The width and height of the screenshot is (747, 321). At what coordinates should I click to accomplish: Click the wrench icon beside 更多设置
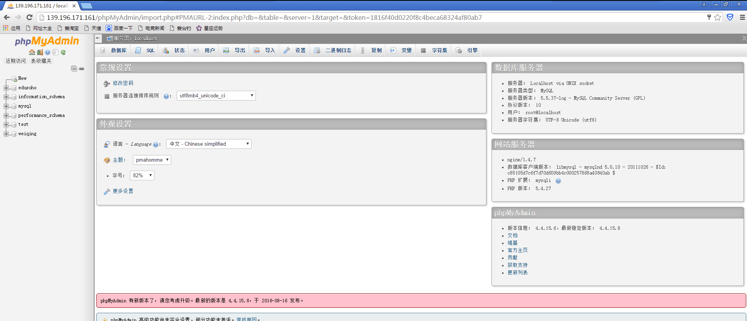click(107, 191)
